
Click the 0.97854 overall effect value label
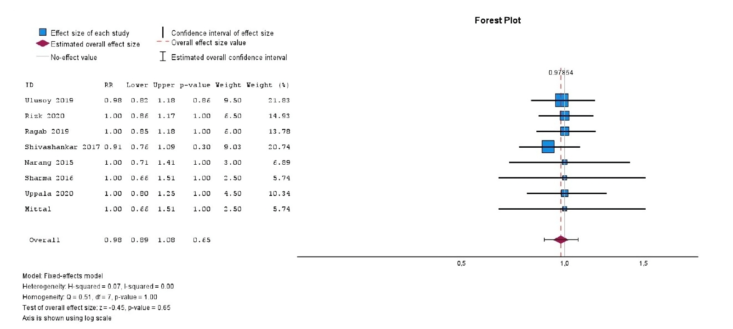click(561, 72)
